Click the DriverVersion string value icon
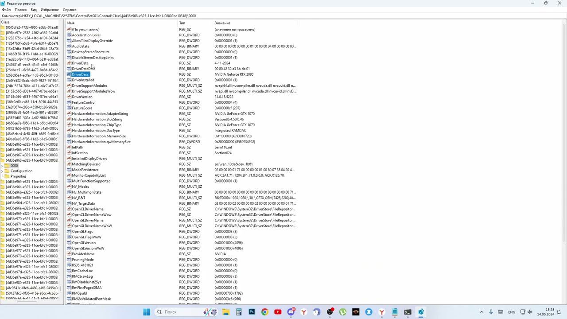 click(69, 97)
